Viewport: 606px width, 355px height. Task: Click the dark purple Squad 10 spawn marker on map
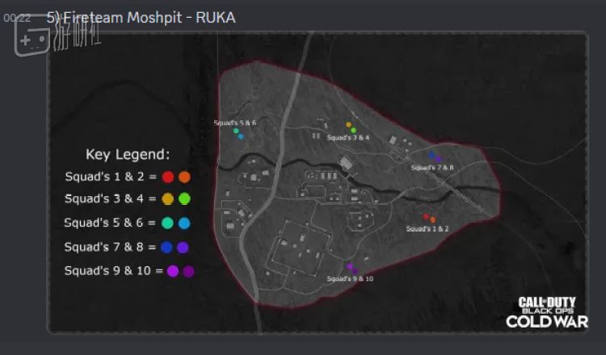point(356,271)
